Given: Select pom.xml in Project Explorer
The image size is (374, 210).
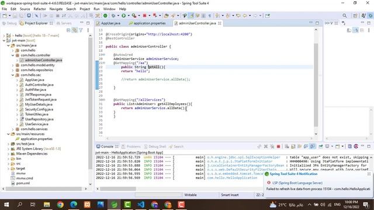Looking at the screenshot, I should click(23, 183).
